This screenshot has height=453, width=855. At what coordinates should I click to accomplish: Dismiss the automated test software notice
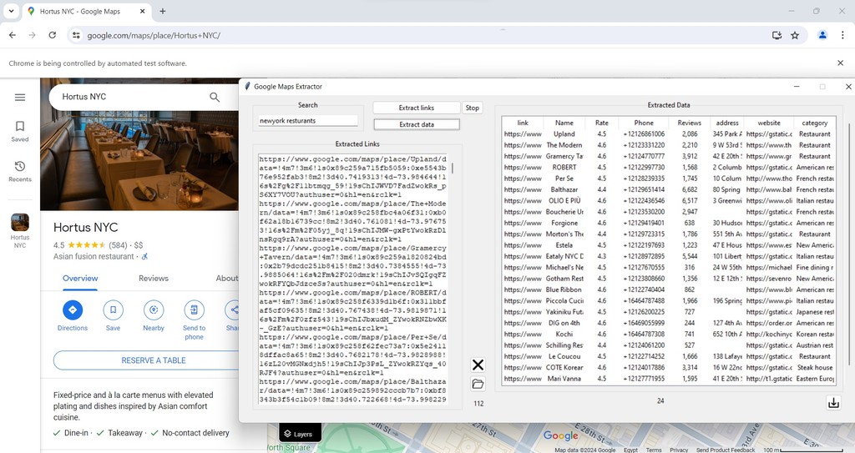[x=840, y=63]
